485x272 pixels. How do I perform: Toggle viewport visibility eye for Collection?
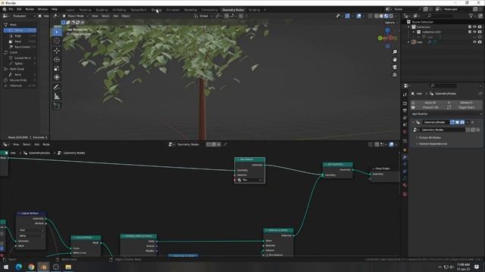click(x=475, y=27)
